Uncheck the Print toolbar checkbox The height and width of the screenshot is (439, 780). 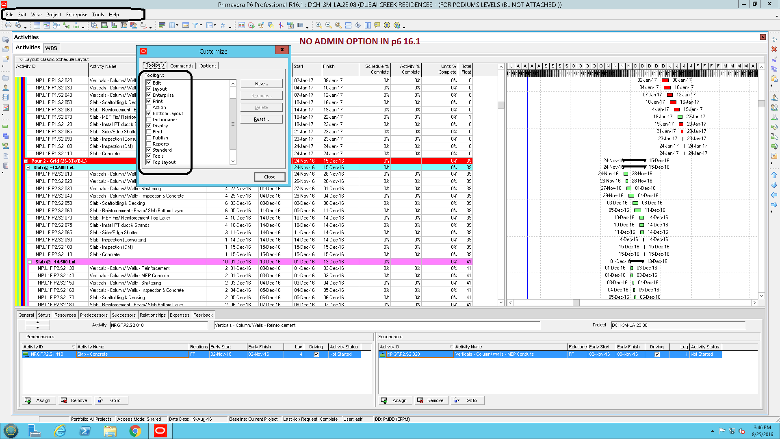click(x=149, y=101)
